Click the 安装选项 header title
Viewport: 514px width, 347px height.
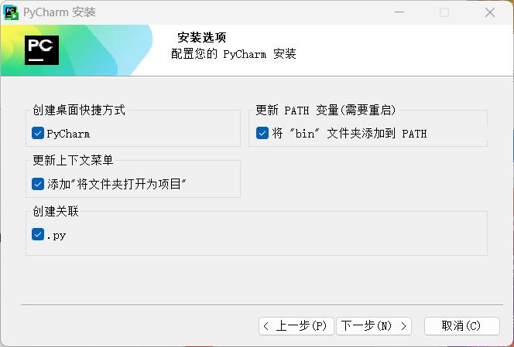pyautogui.click(x=202, y=38)
